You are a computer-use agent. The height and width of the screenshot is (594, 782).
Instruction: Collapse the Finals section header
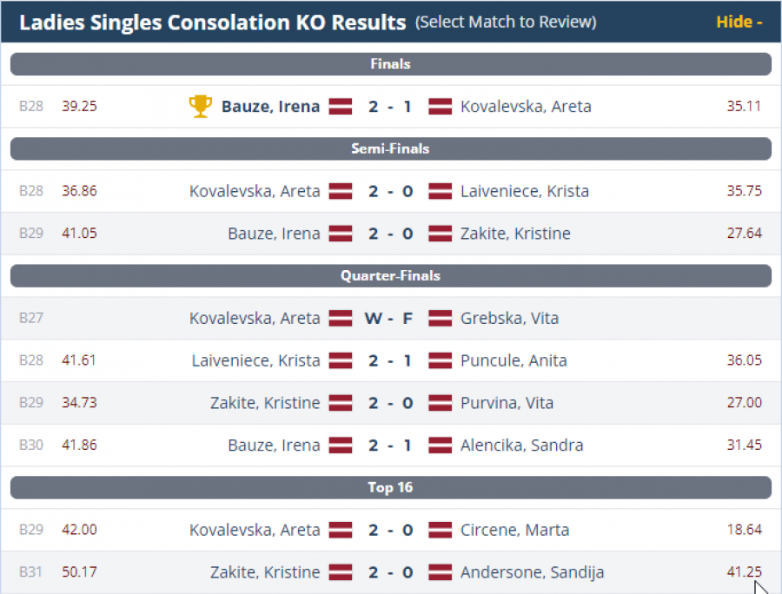[390, 64]
